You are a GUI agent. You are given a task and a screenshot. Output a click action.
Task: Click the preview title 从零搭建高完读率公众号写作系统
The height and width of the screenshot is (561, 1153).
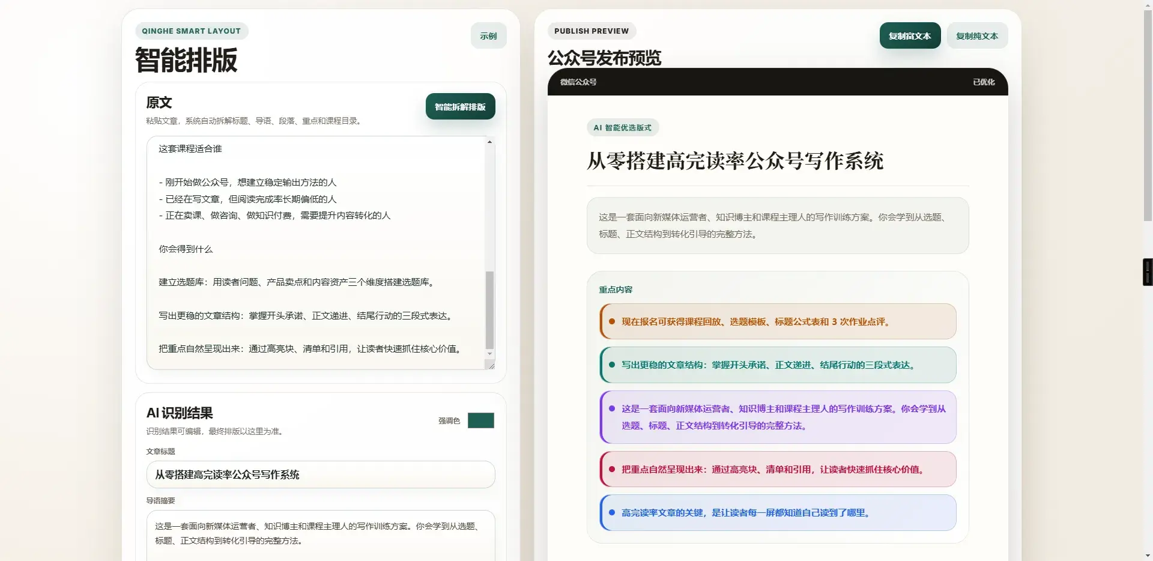pyautogui.click(x=734, y=161)
